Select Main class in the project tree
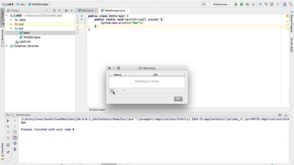 (27, 33)
